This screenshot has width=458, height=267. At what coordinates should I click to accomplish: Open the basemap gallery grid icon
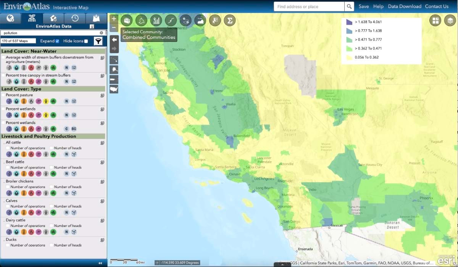(435, 20)
